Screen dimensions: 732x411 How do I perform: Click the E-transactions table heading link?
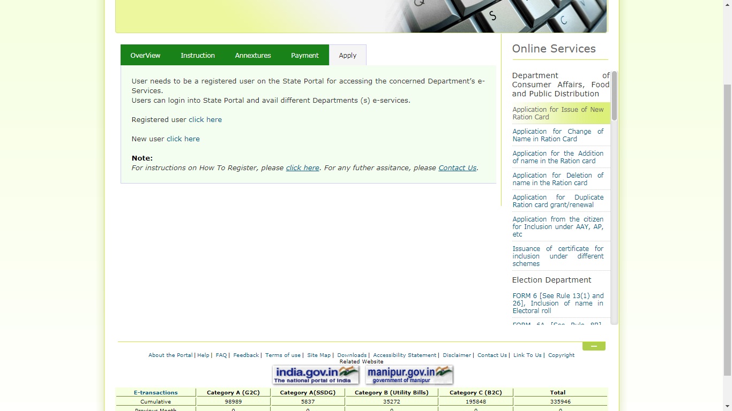[x=155, y=392]
